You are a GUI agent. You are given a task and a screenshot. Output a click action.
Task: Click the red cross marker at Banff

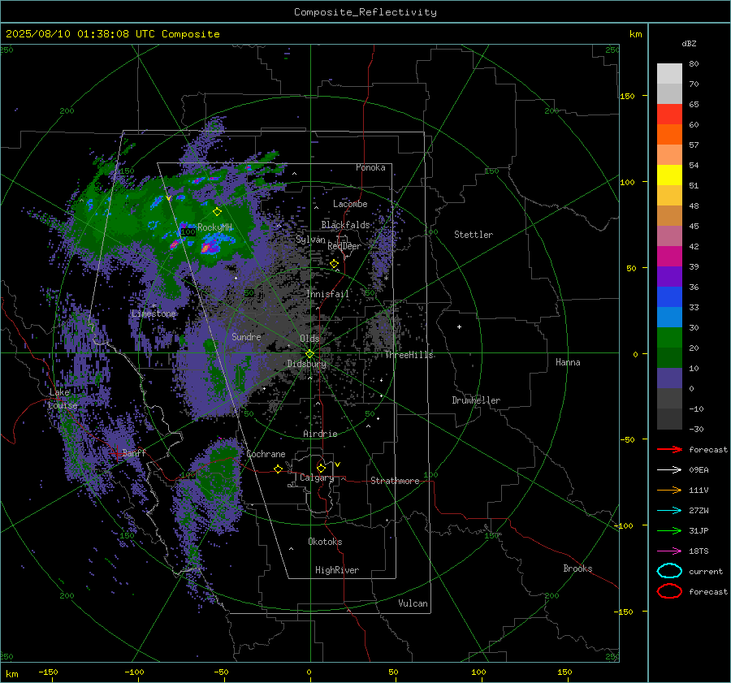coord(116,452)
